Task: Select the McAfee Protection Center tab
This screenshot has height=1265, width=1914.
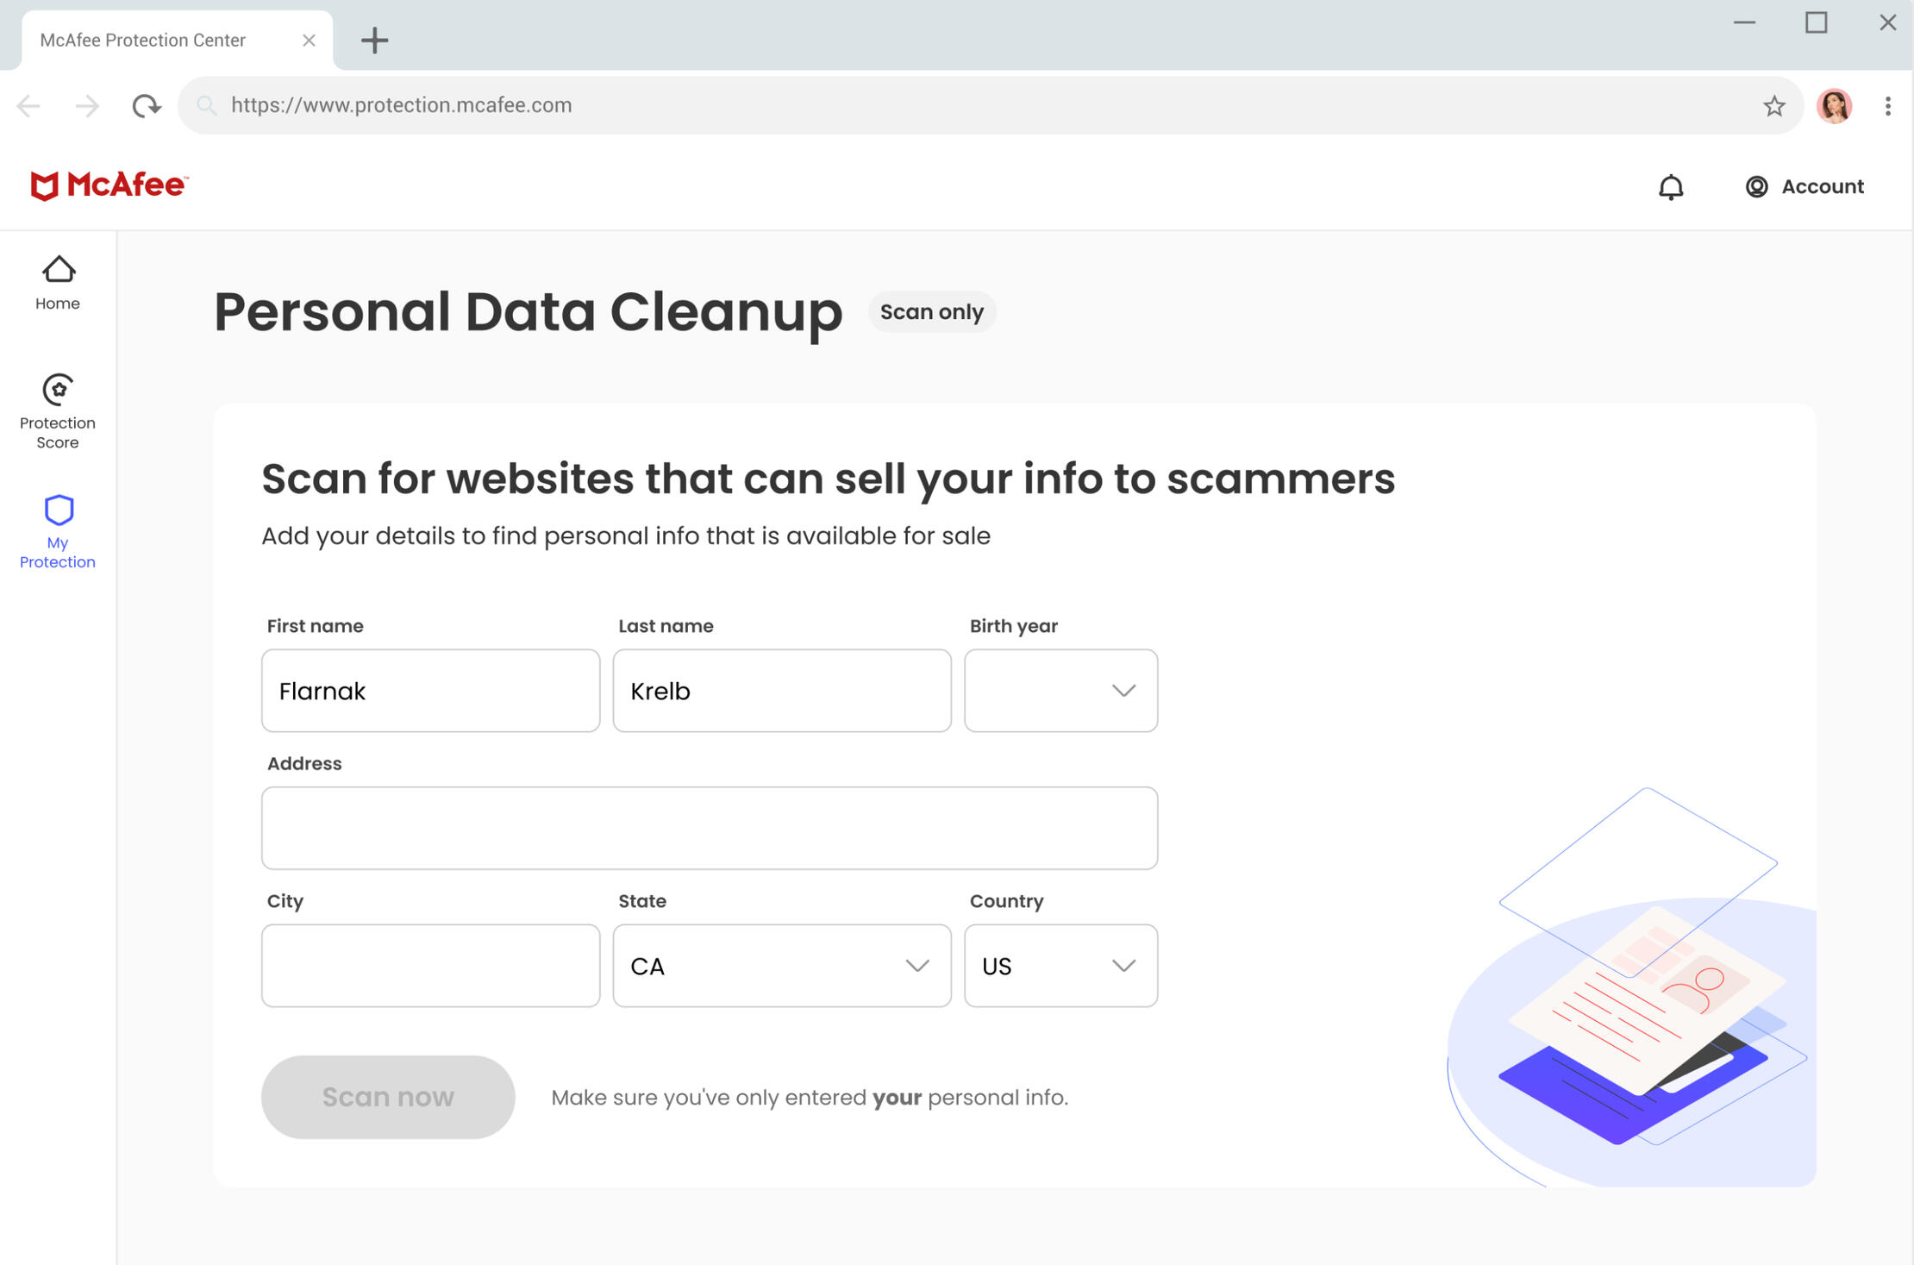Action: coord(143,41)
